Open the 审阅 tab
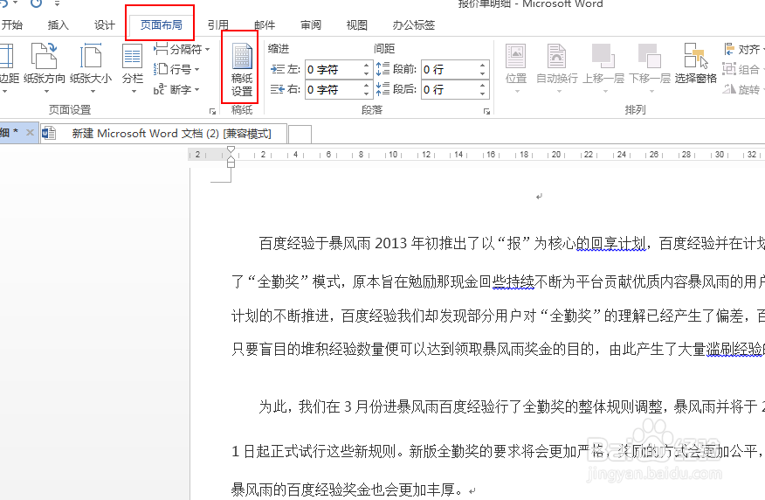The image size is (765, 500). (311, 24)
